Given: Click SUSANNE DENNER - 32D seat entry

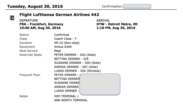Looking at the screenshot, I should coord(77,63).
